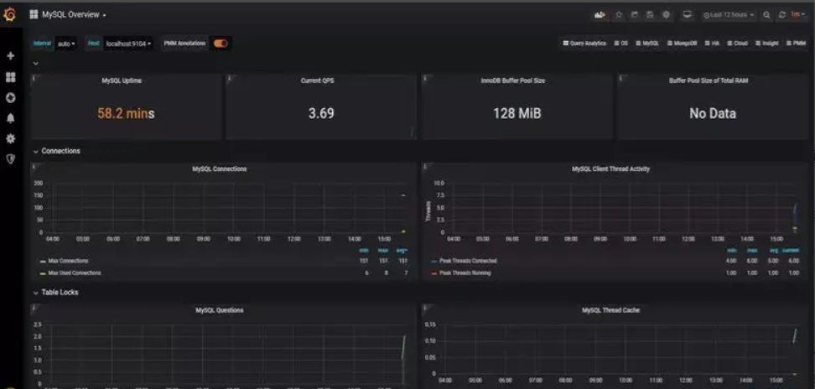
Task: Click the info corner of InnoDB Buffer Pool Size panel
Action: pyautogui.click(x=425, y=78)
